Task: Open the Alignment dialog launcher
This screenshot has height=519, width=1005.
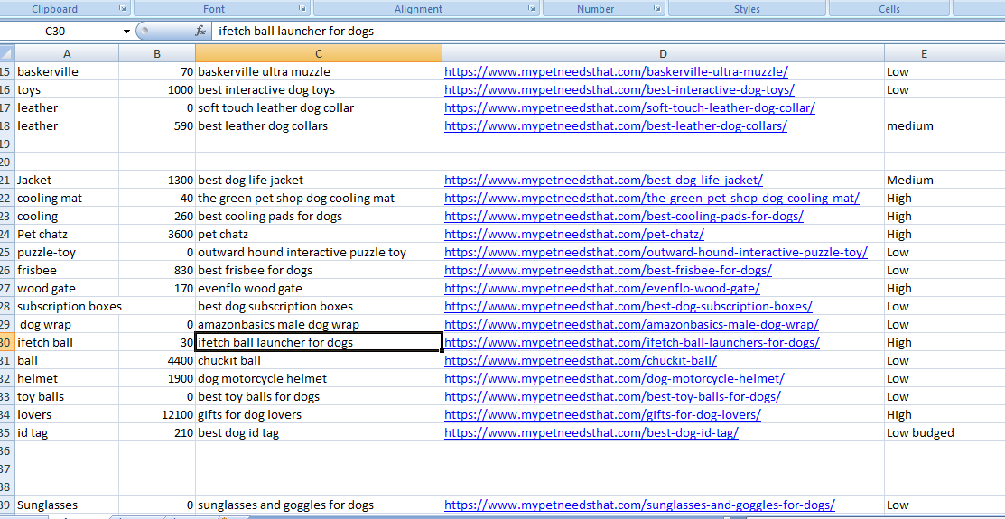Action: click(x=533, y=9)
